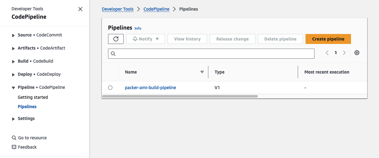Click Go to resource in sidebar

point(32,138)
